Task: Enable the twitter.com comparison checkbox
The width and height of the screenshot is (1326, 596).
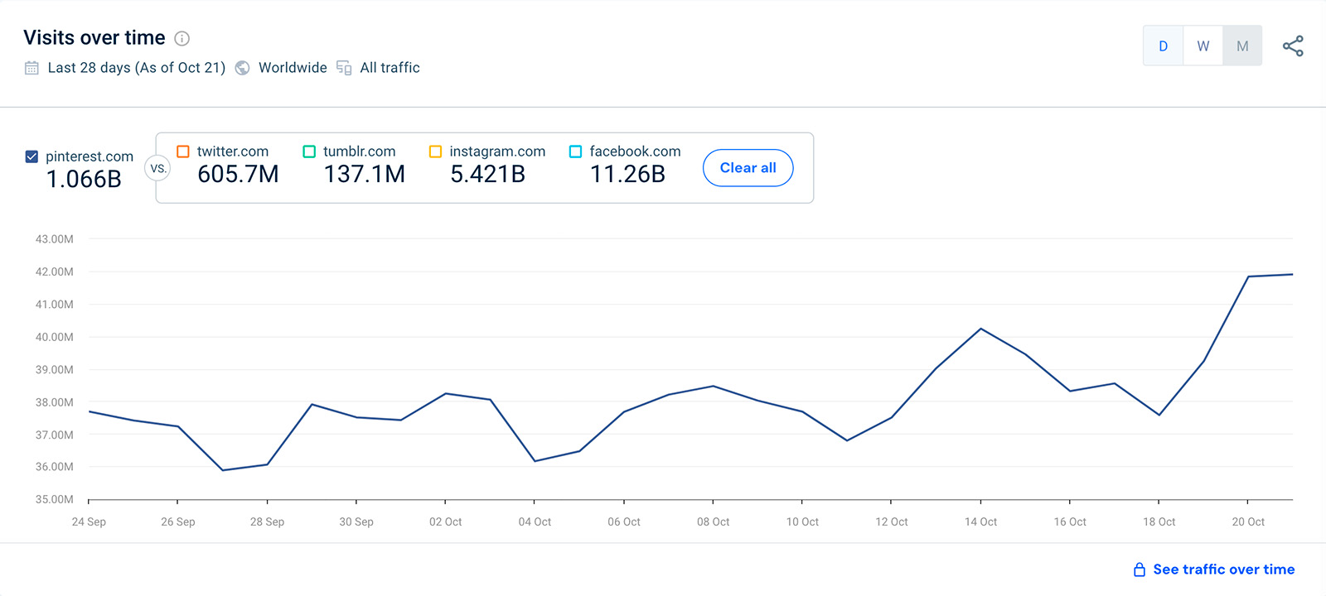Action: click(183, 151)
